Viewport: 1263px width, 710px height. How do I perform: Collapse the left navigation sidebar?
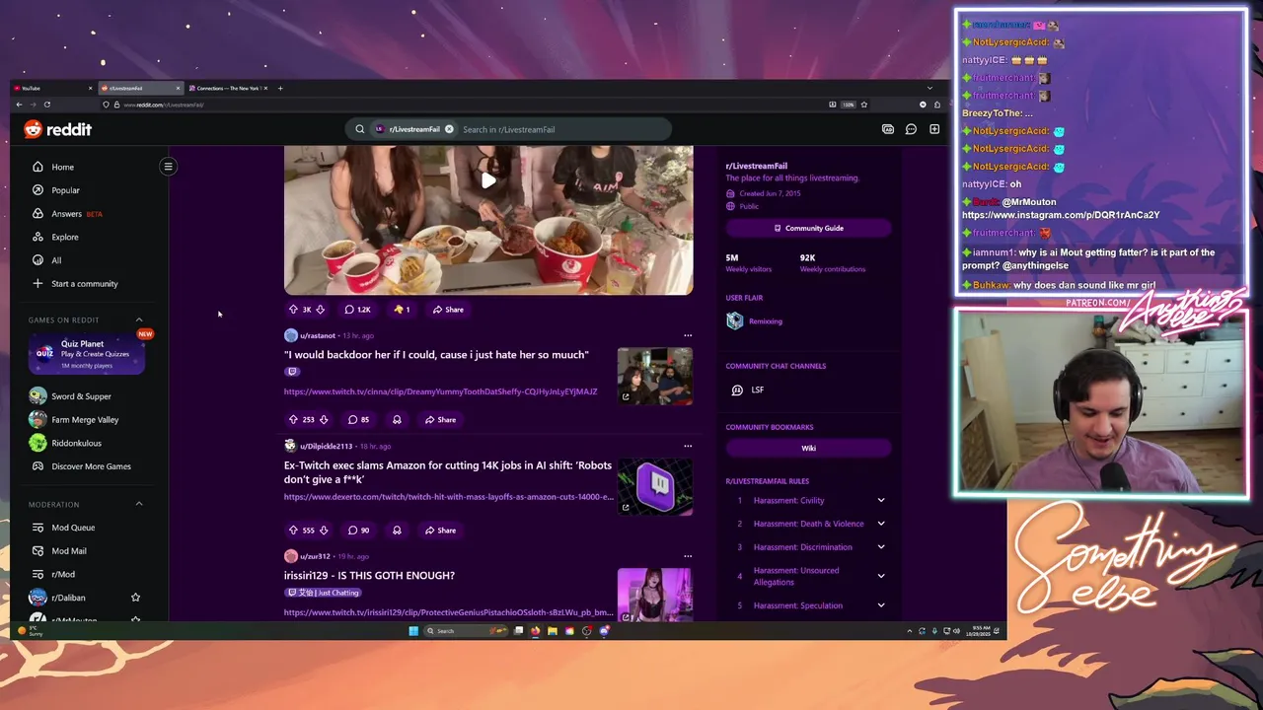click(168, 167)
